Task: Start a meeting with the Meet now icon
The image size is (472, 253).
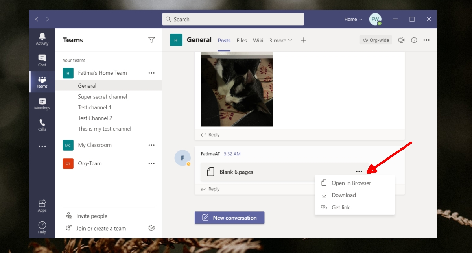Action: (401, 40)
